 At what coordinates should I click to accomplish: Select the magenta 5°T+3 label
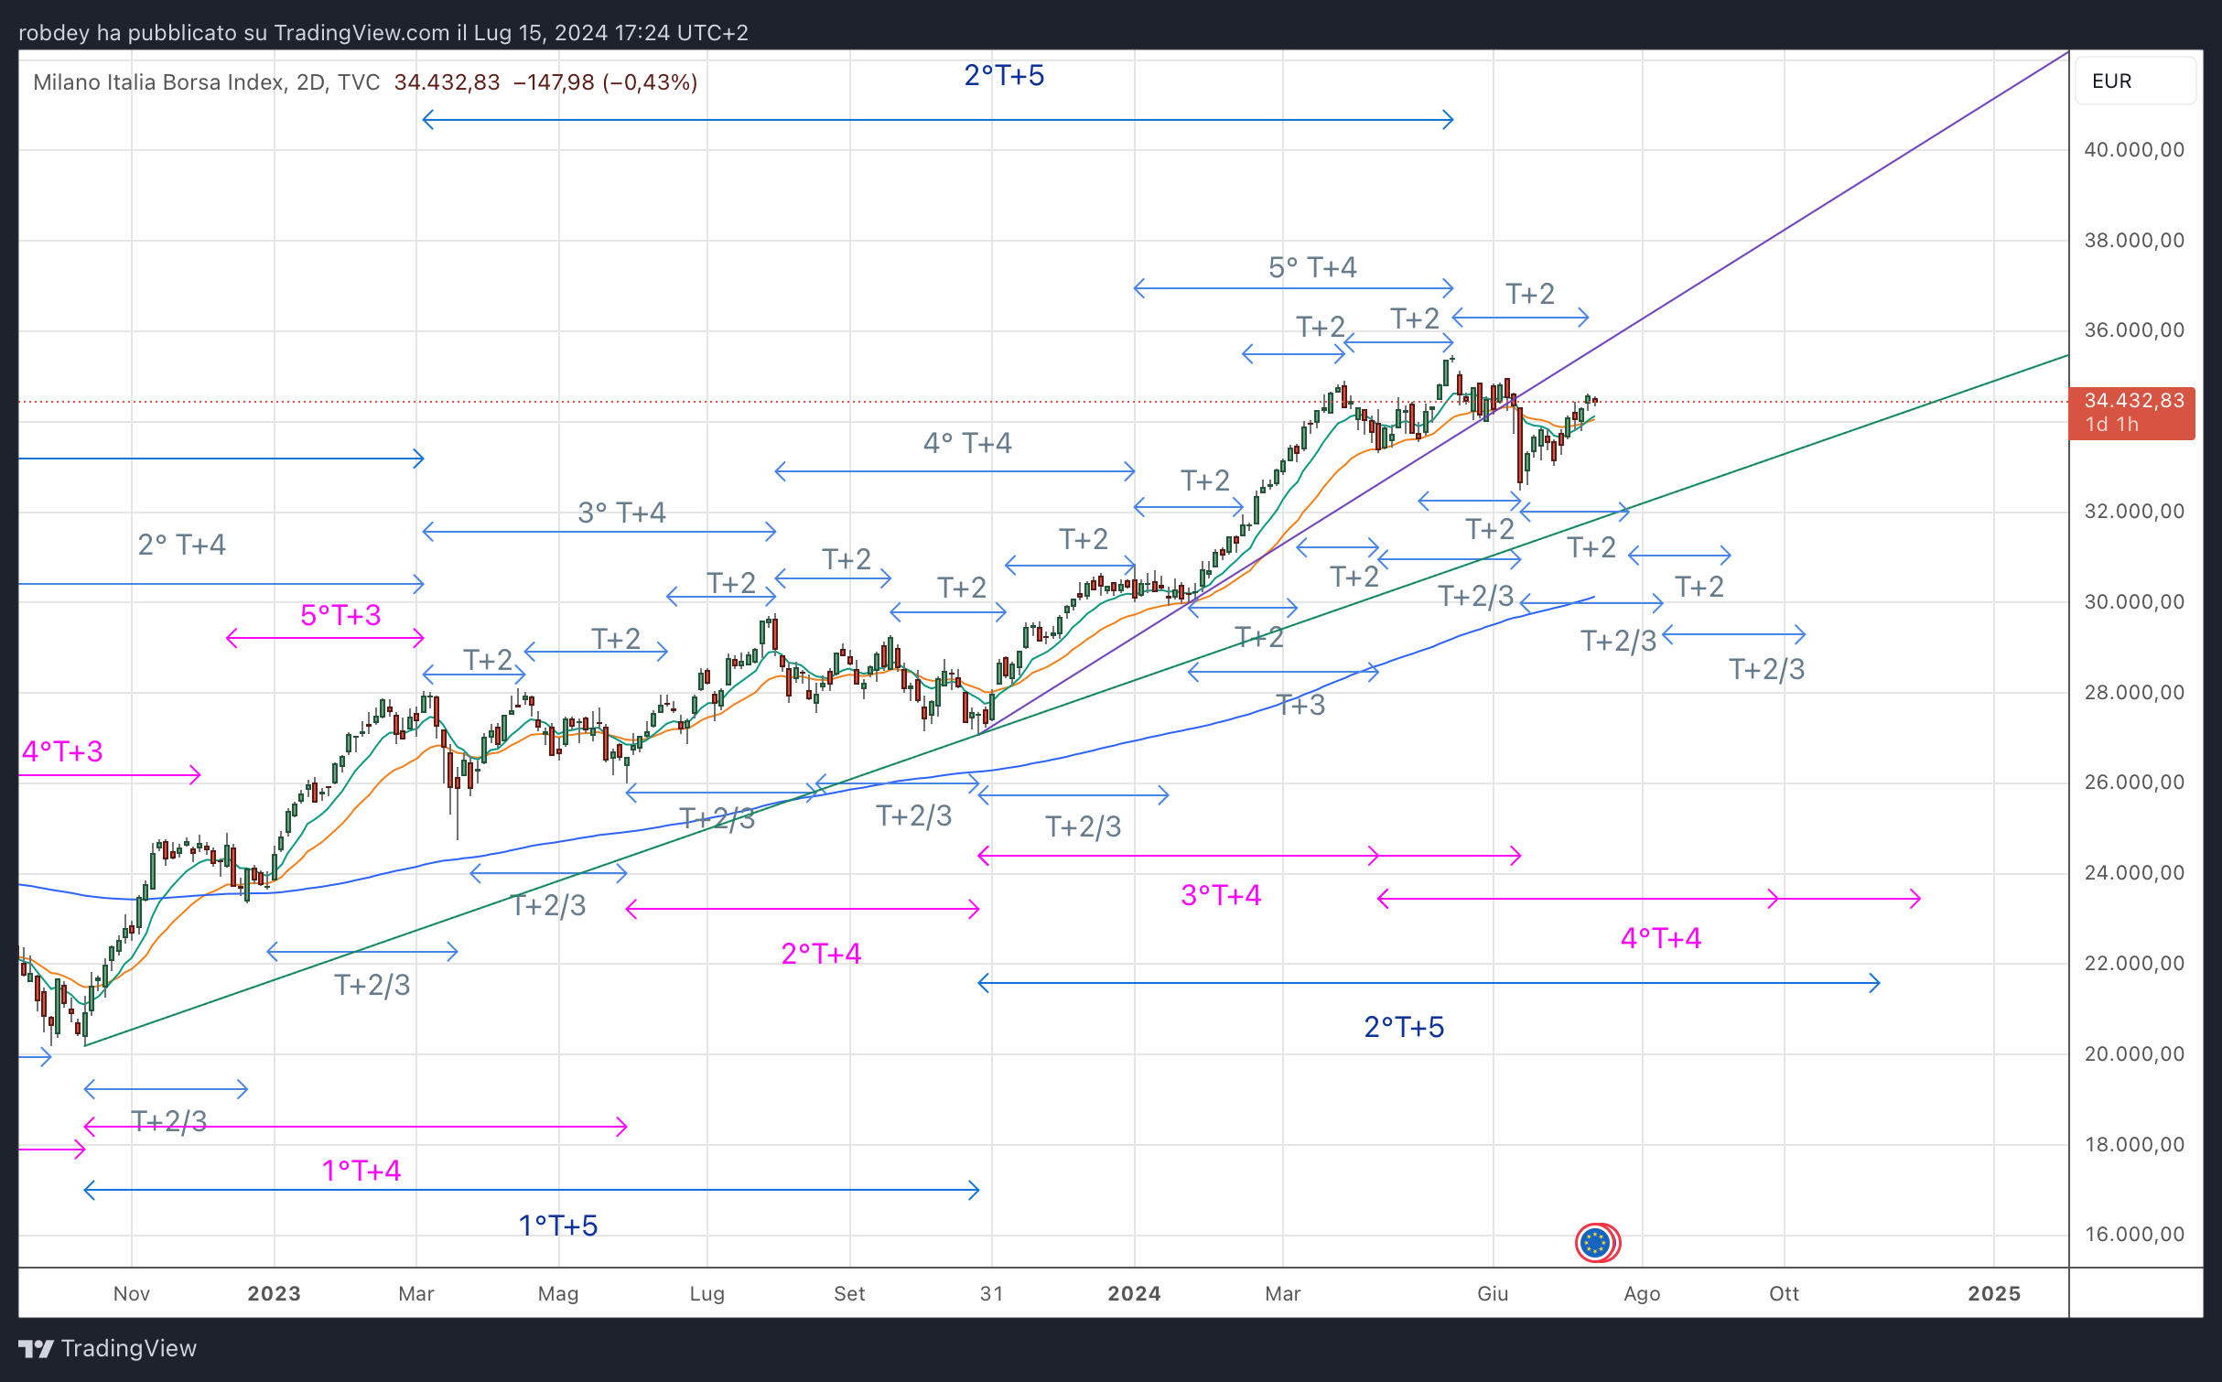[x=340, y=615]
